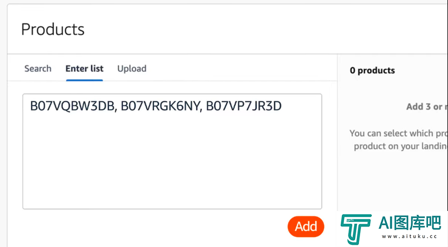Click inside the ASIN list text area
Viewport: 448px width, 247px height.
(x=172, y=151)
